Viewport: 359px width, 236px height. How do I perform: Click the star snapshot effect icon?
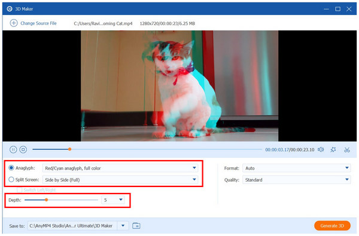tap(333, 149)
